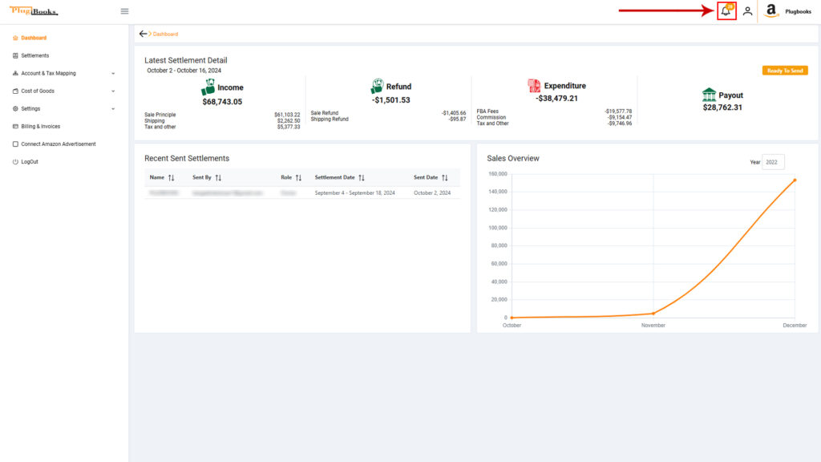
Task: Click the Settings gear icon
Action: pos(15,109)
